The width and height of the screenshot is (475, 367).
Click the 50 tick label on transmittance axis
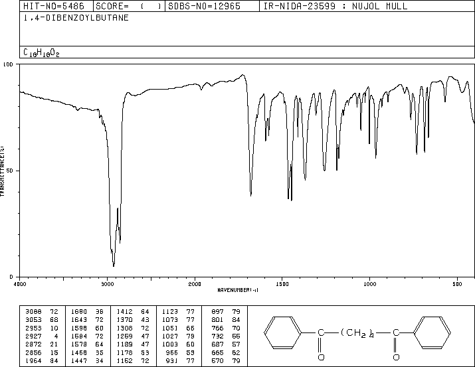[10, 171]
